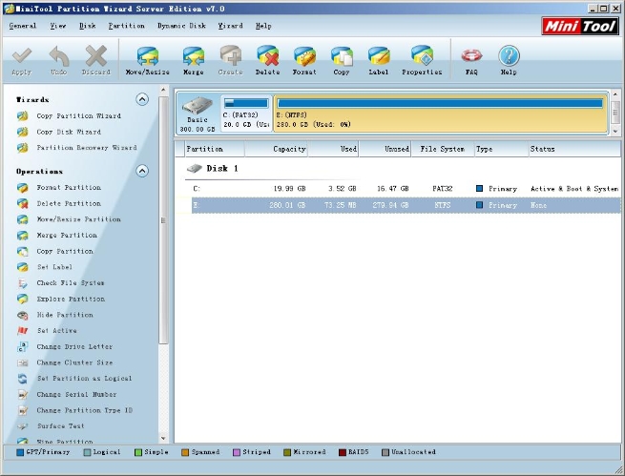Launch Partition Recovery Wizard

(x=87, y=148)
